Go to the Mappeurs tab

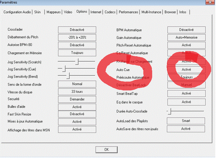click(53, 12)
